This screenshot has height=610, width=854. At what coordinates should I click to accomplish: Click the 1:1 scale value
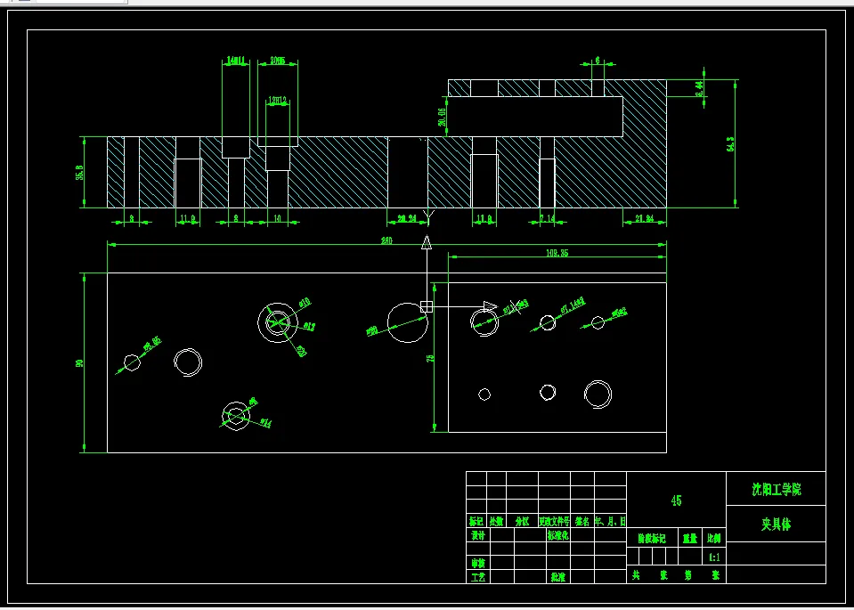tap(714, 557)
